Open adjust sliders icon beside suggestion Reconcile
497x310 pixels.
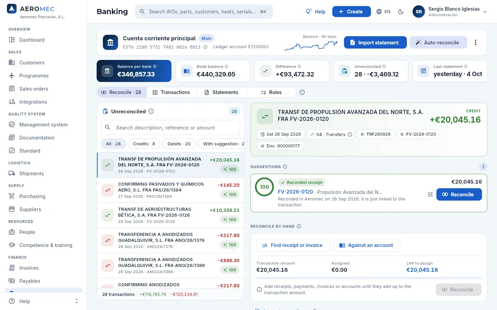pos(430,195)
